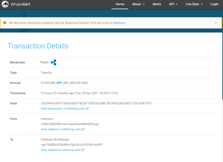
Task: Open the Alerts page
Action: click(x=156, y=4)
